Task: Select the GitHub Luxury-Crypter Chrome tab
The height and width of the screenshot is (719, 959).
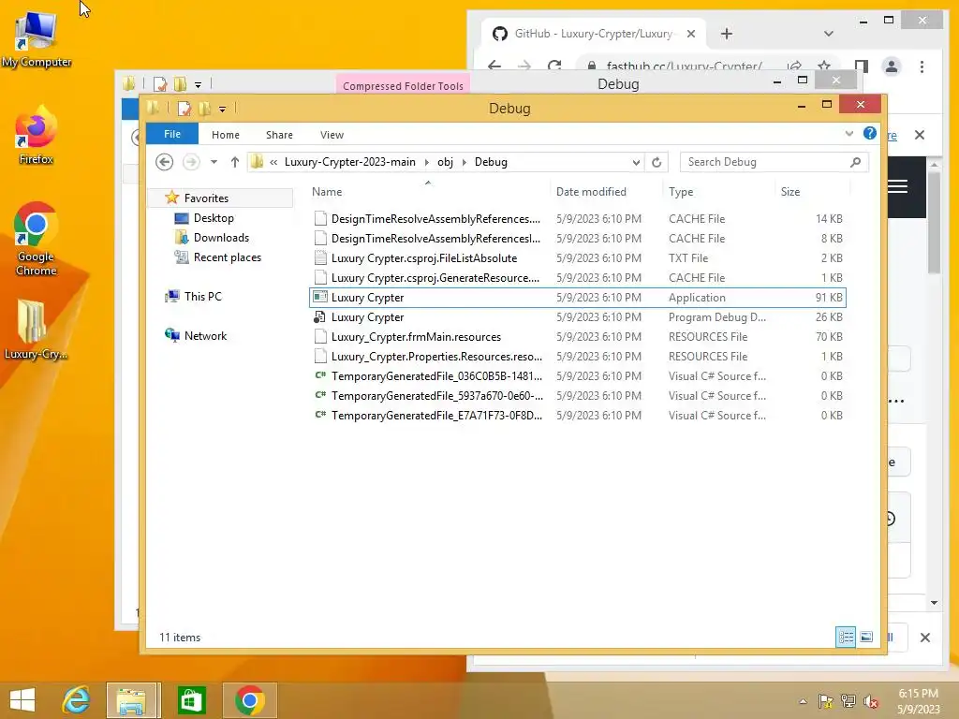Action: pyautogui.click(x=593, y=34)
